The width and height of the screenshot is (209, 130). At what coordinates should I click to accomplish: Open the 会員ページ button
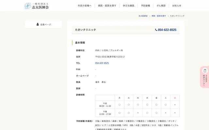(x=43, y=24)
